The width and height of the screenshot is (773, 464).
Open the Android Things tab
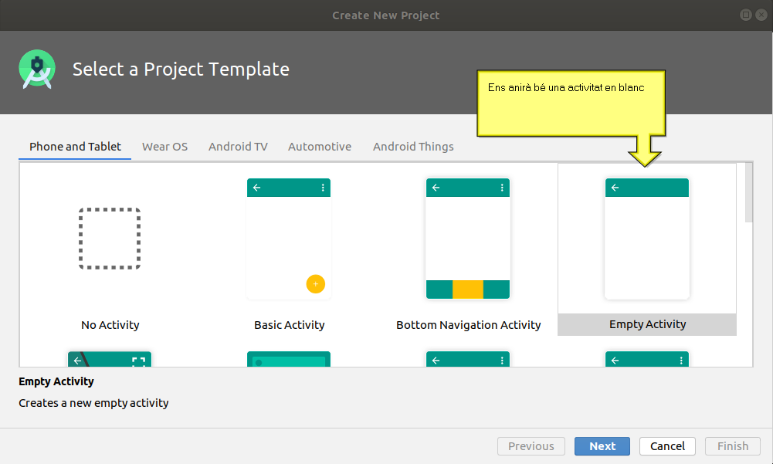413,147
